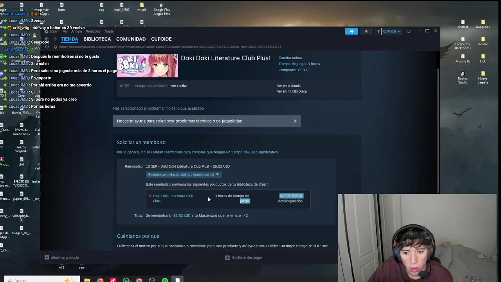Open the 'ver recibo' link
Screen dimensions: 501x282
179,86
